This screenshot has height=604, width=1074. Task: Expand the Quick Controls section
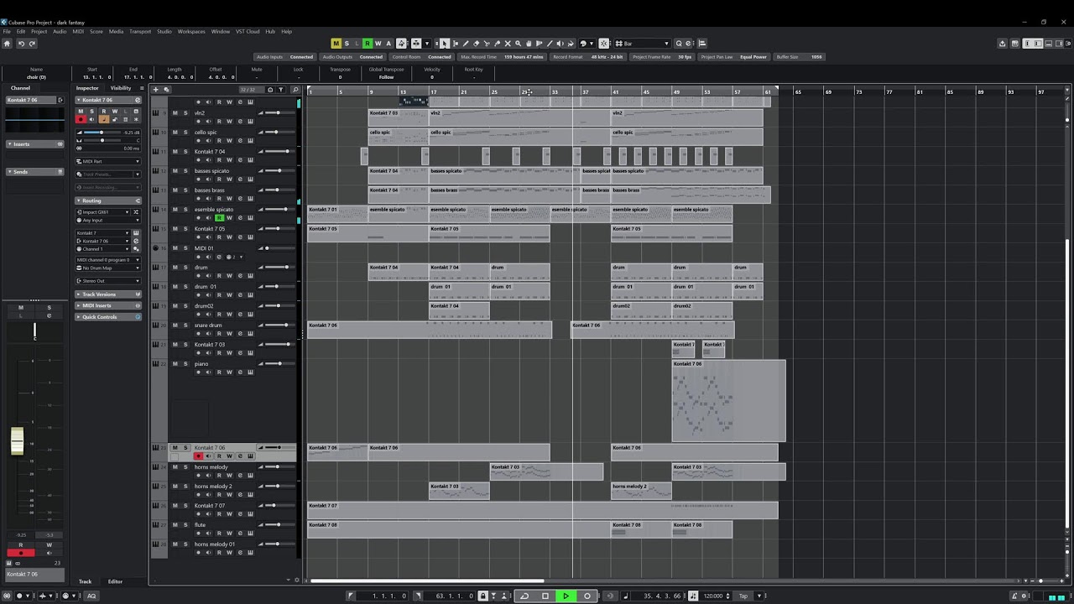tap(108, 317)
